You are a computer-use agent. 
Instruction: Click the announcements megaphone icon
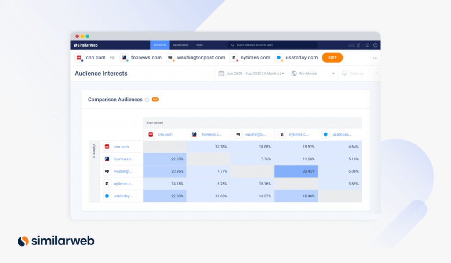click(359, 45)
